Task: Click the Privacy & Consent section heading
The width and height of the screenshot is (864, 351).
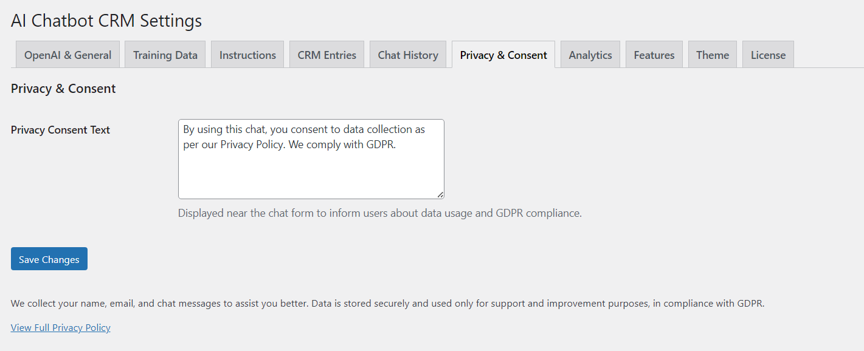Action: [63, 88]
